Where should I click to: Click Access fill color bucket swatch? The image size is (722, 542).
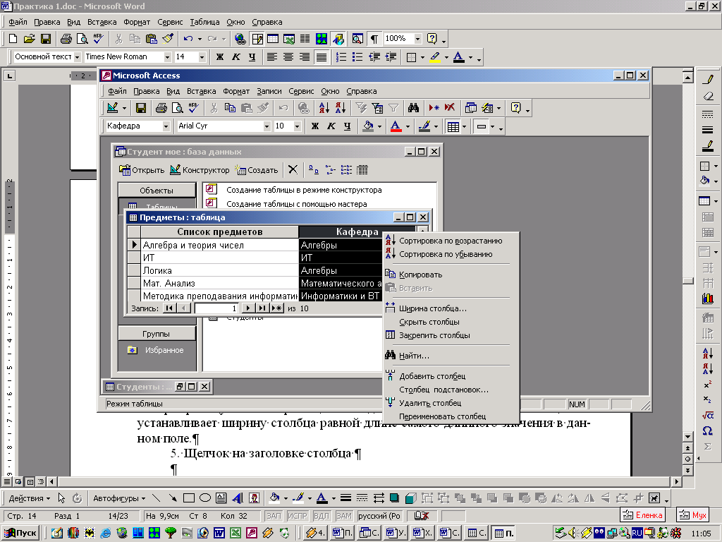368,126
